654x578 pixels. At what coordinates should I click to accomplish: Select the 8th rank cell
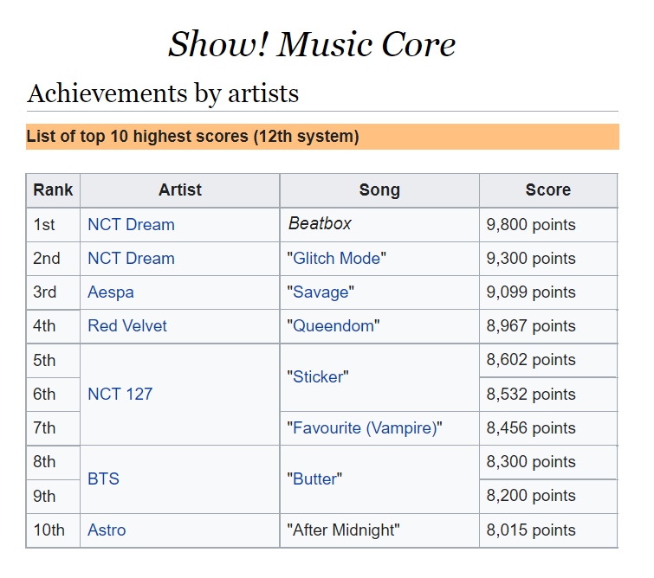(x=53, y=462)
